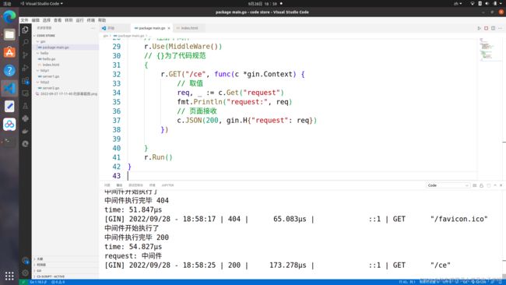Open the Code output channel dropdown

(448, 185)
